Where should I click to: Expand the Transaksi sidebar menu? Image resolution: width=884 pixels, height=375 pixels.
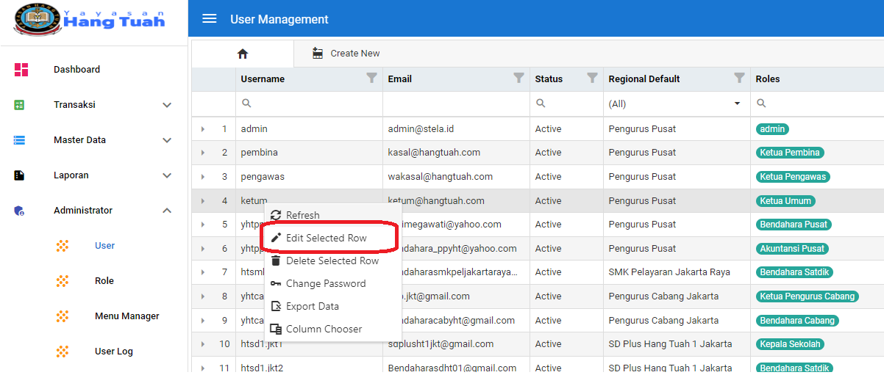coord(167,105)
